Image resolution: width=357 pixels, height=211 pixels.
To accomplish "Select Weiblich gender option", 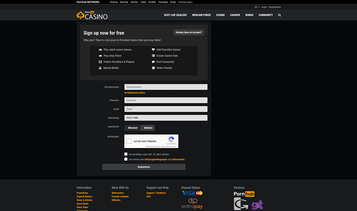I will pyautogui.click(x=148, y=128).
